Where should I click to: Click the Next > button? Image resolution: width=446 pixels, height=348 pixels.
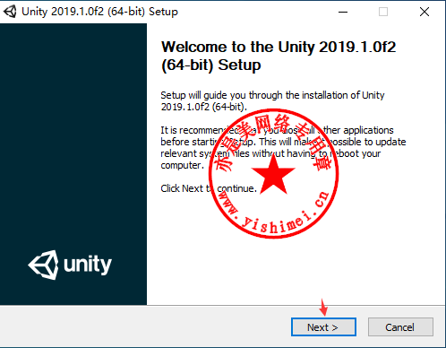pos(323,327)
